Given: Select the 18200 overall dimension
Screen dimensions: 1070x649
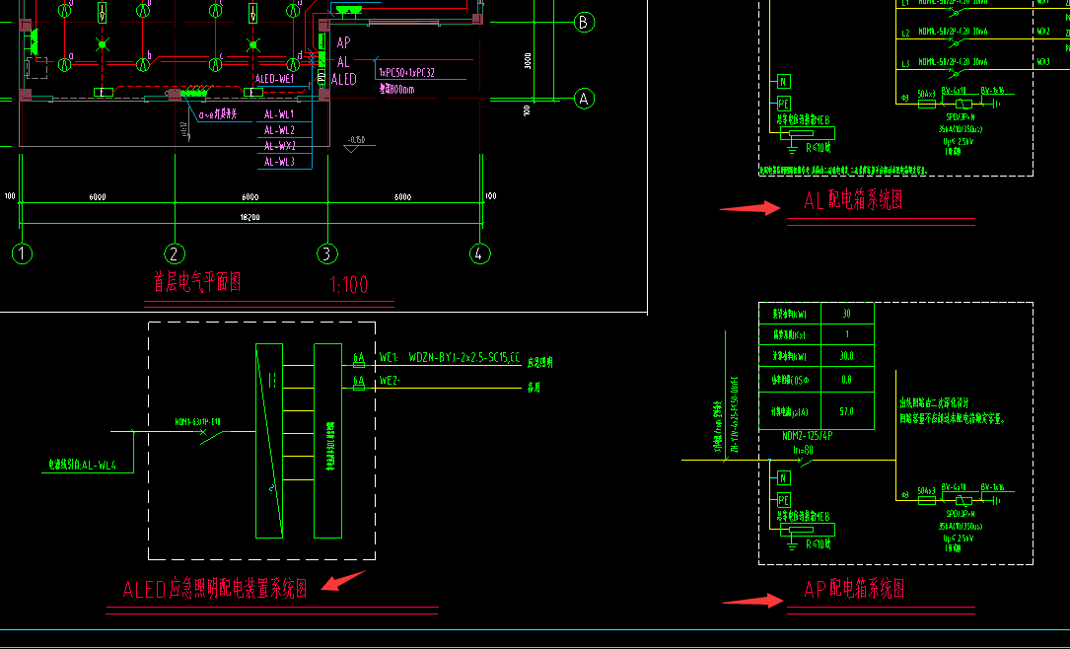Looking at the screenshot, I should [250, 217].
